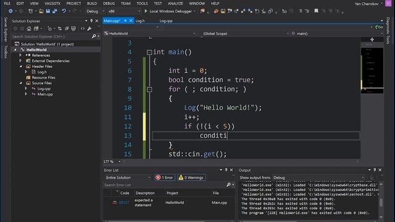Collapse the for loop code block
The image size is (395, 222).
149,89
